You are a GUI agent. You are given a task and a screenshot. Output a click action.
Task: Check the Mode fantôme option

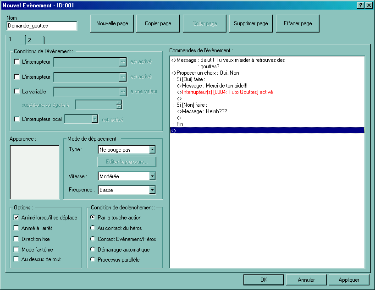(17, 250)
